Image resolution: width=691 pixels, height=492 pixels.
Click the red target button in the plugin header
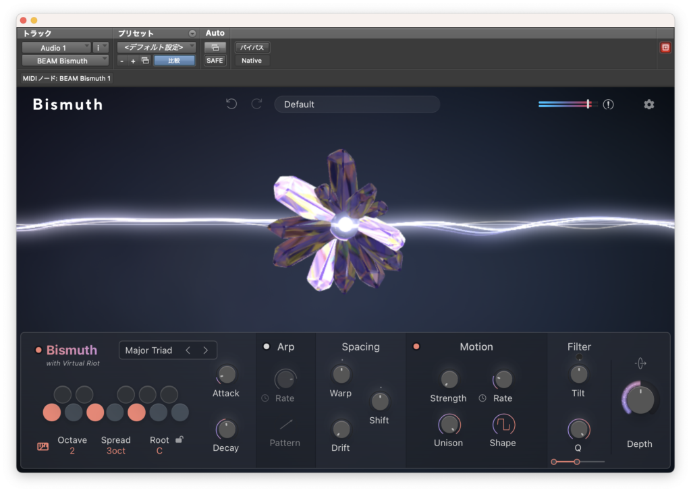(x=665, y=48)
